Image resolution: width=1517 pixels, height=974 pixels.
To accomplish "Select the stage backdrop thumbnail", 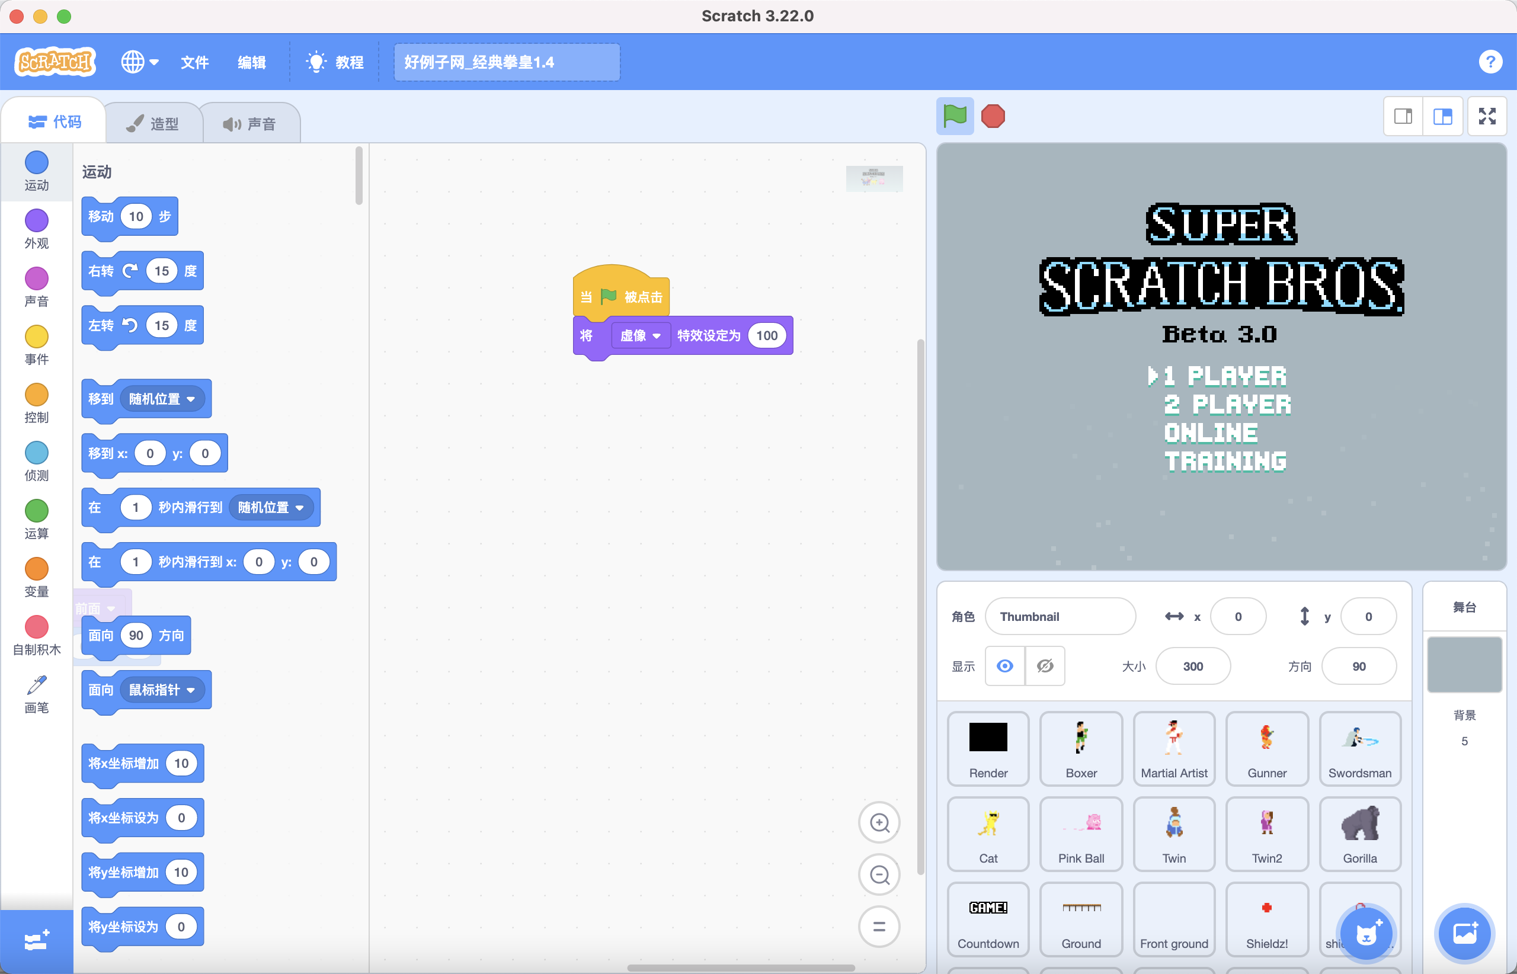I will (1464, 665).
